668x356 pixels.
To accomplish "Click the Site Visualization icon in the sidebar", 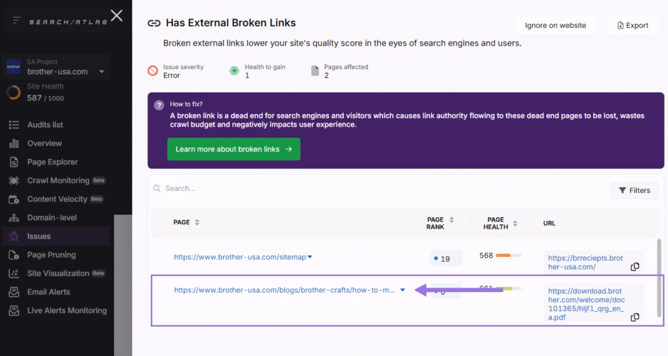I will pyautogui.click(x=14, y=273).
